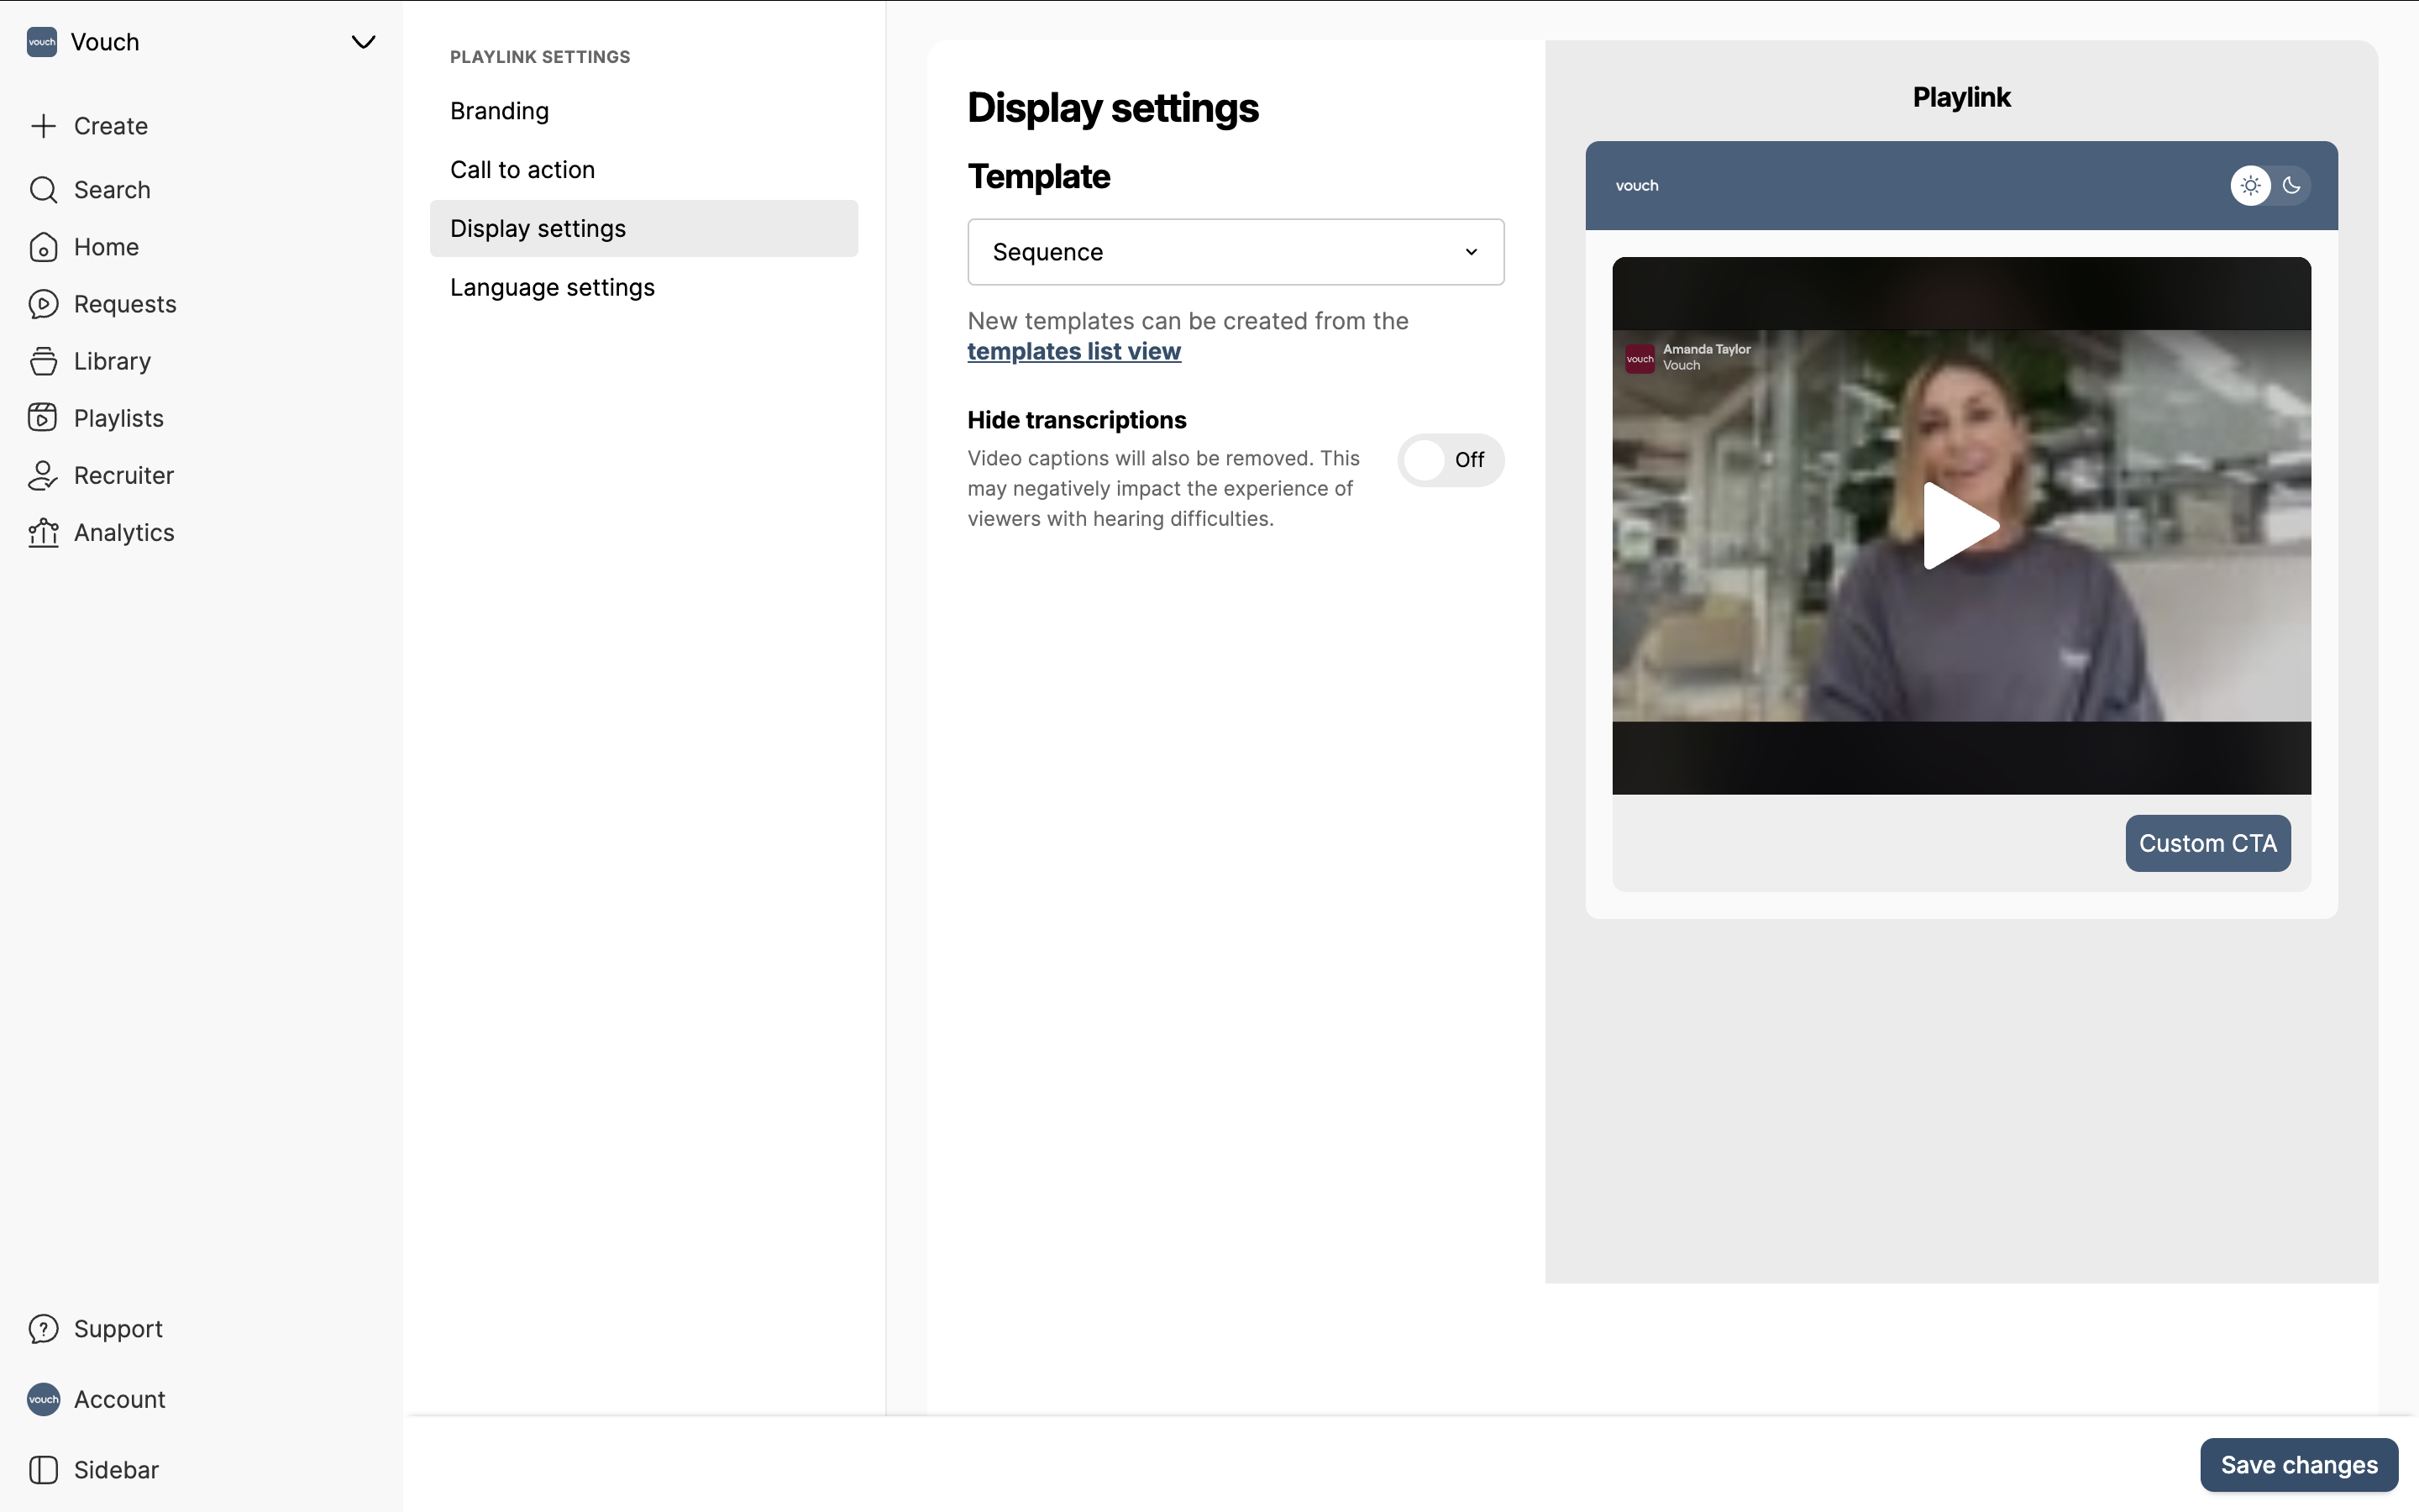Open Search via magnifier icon

pos(43,190)
